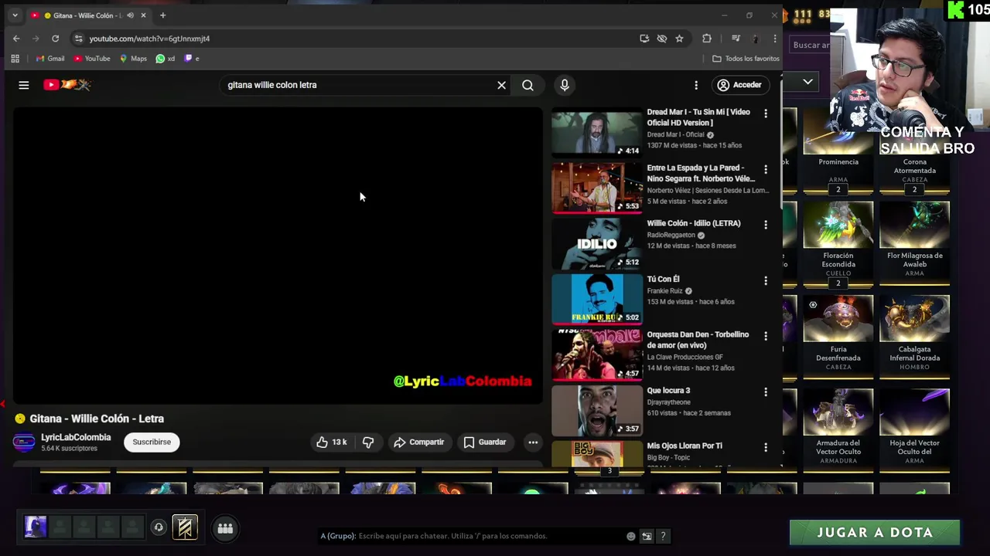Open site information icon in address bar

[78, 39]
